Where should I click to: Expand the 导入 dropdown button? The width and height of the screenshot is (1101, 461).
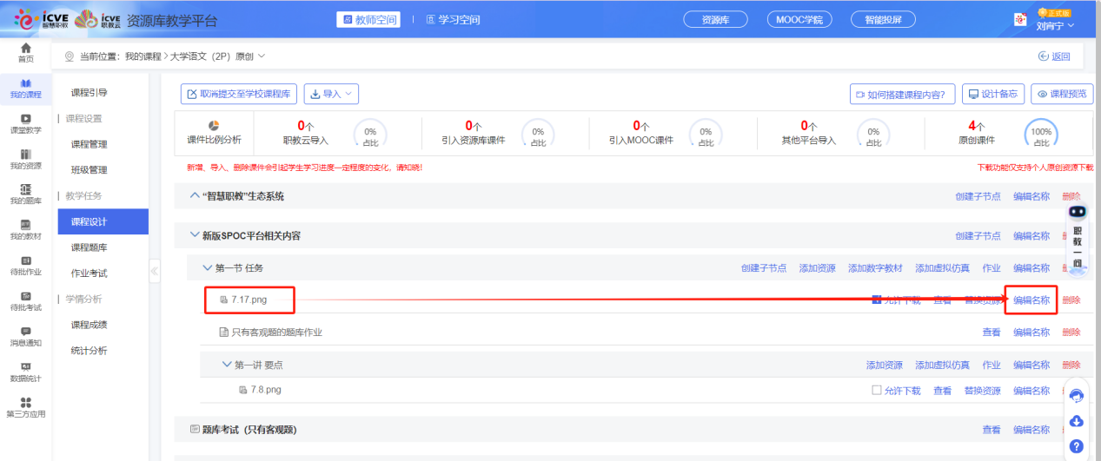click(330, 94)
